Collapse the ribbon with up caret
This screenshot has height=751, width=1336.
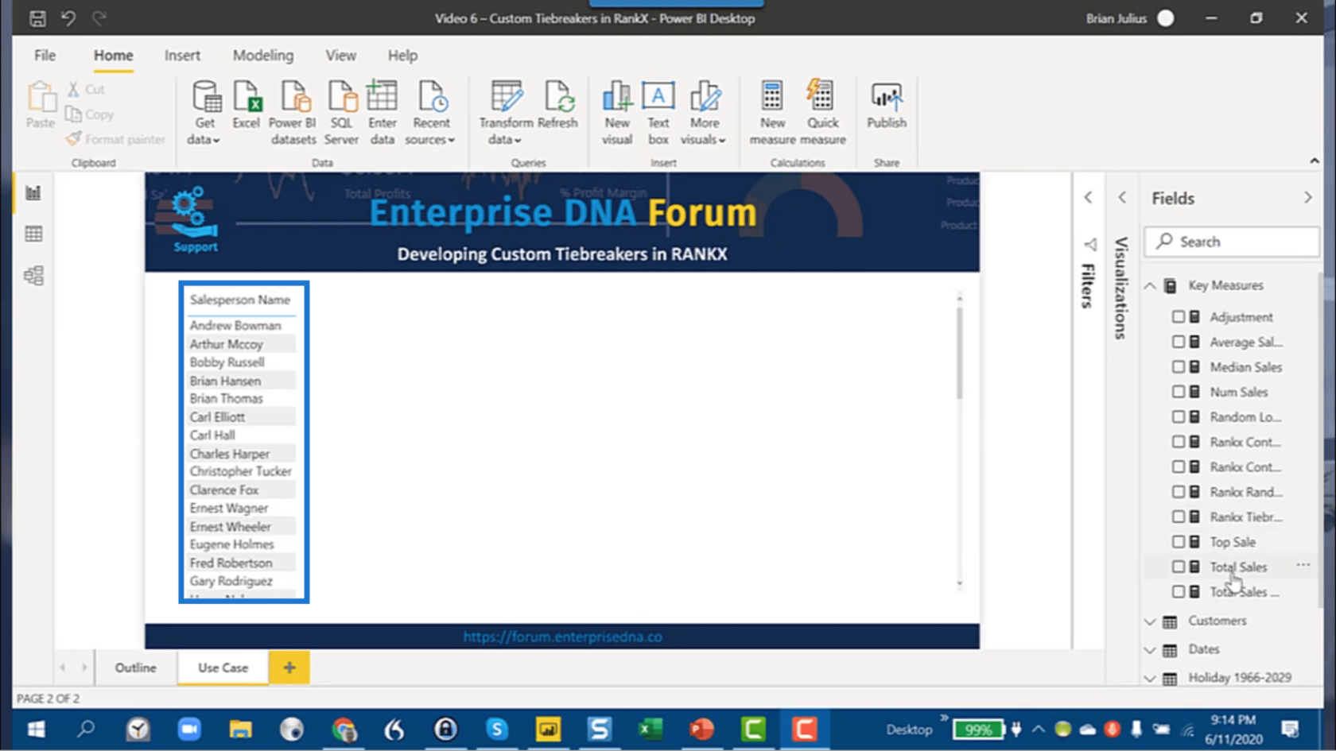pos(1314,161)
